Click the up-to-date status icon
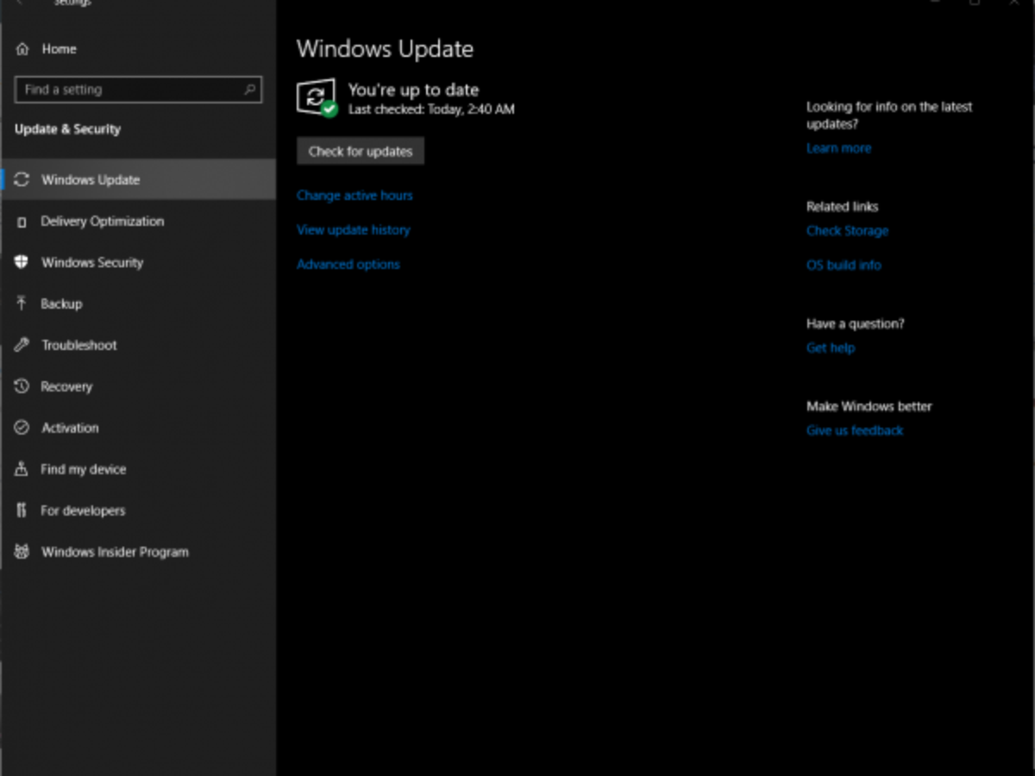1035x776 pixels. click(x=317, y=97)
